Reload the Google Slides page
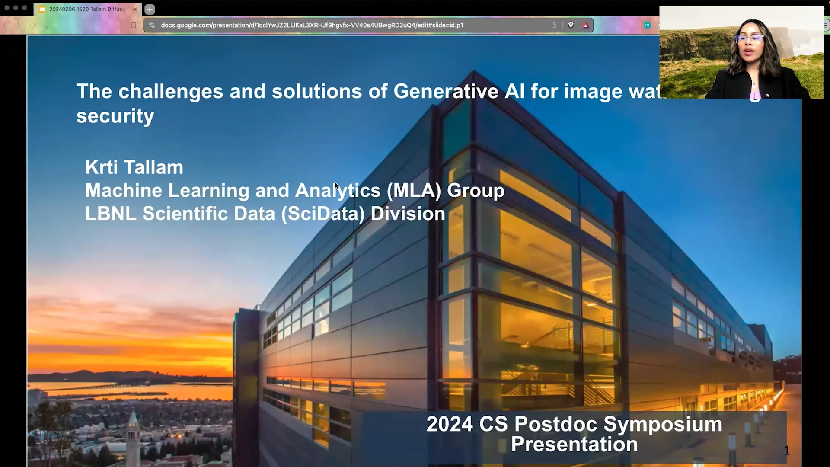This screenshot has height=467, width=830. pos(32,25)
